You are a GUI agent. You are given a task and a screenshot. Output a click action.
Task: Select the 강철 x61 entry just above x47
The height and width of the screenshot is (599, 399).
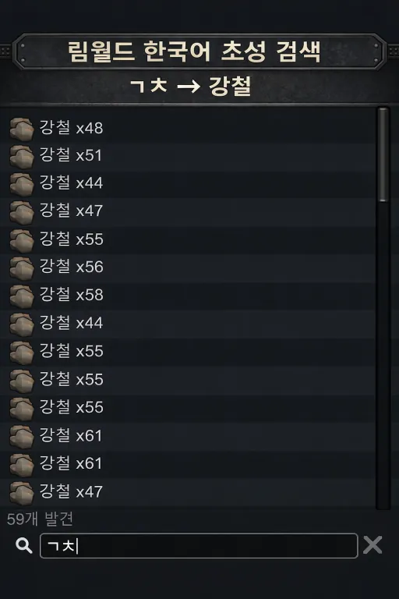coord(188,463)
